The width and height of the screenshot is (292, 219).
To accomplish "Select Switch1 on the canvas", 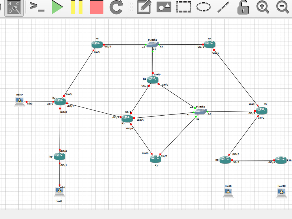I will pyautogui.click(x=152, y=44).
